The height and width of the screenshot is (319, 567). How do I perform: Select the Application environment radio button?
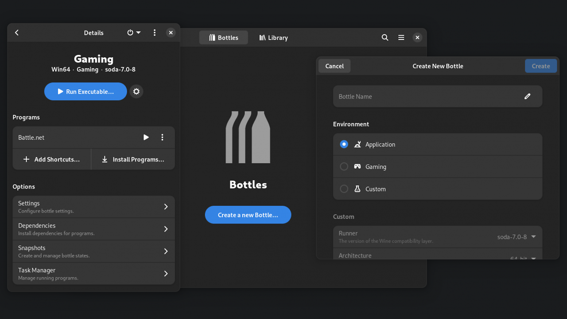point(344,144)
